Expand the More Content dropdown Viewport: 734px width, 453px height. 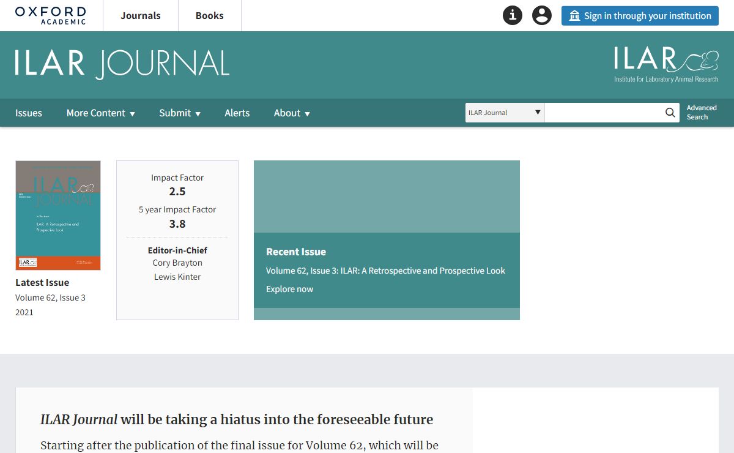click(x=101, y=113)
